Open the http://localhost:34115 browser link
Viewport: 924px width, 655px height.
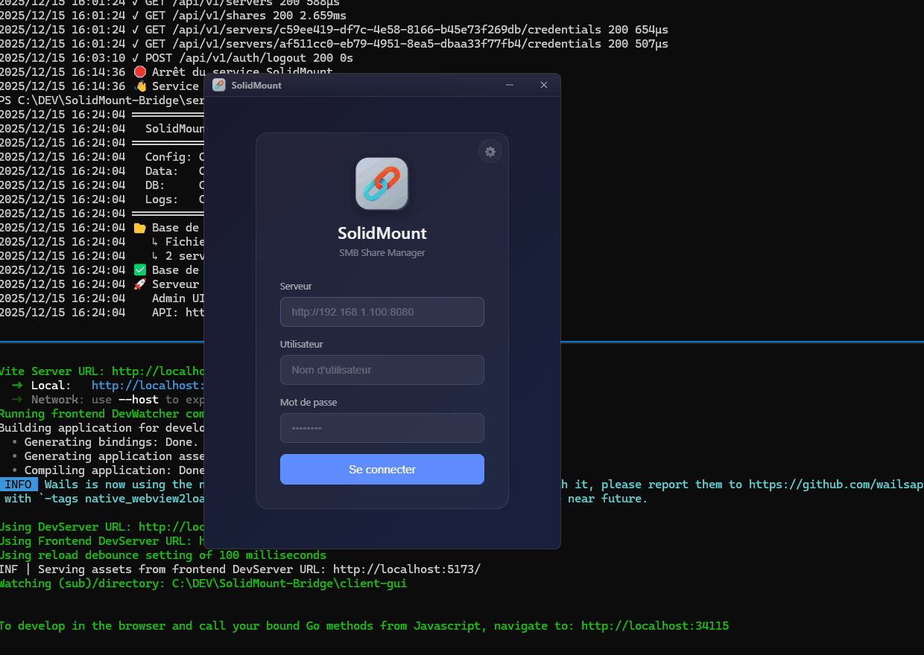point(654,625)
